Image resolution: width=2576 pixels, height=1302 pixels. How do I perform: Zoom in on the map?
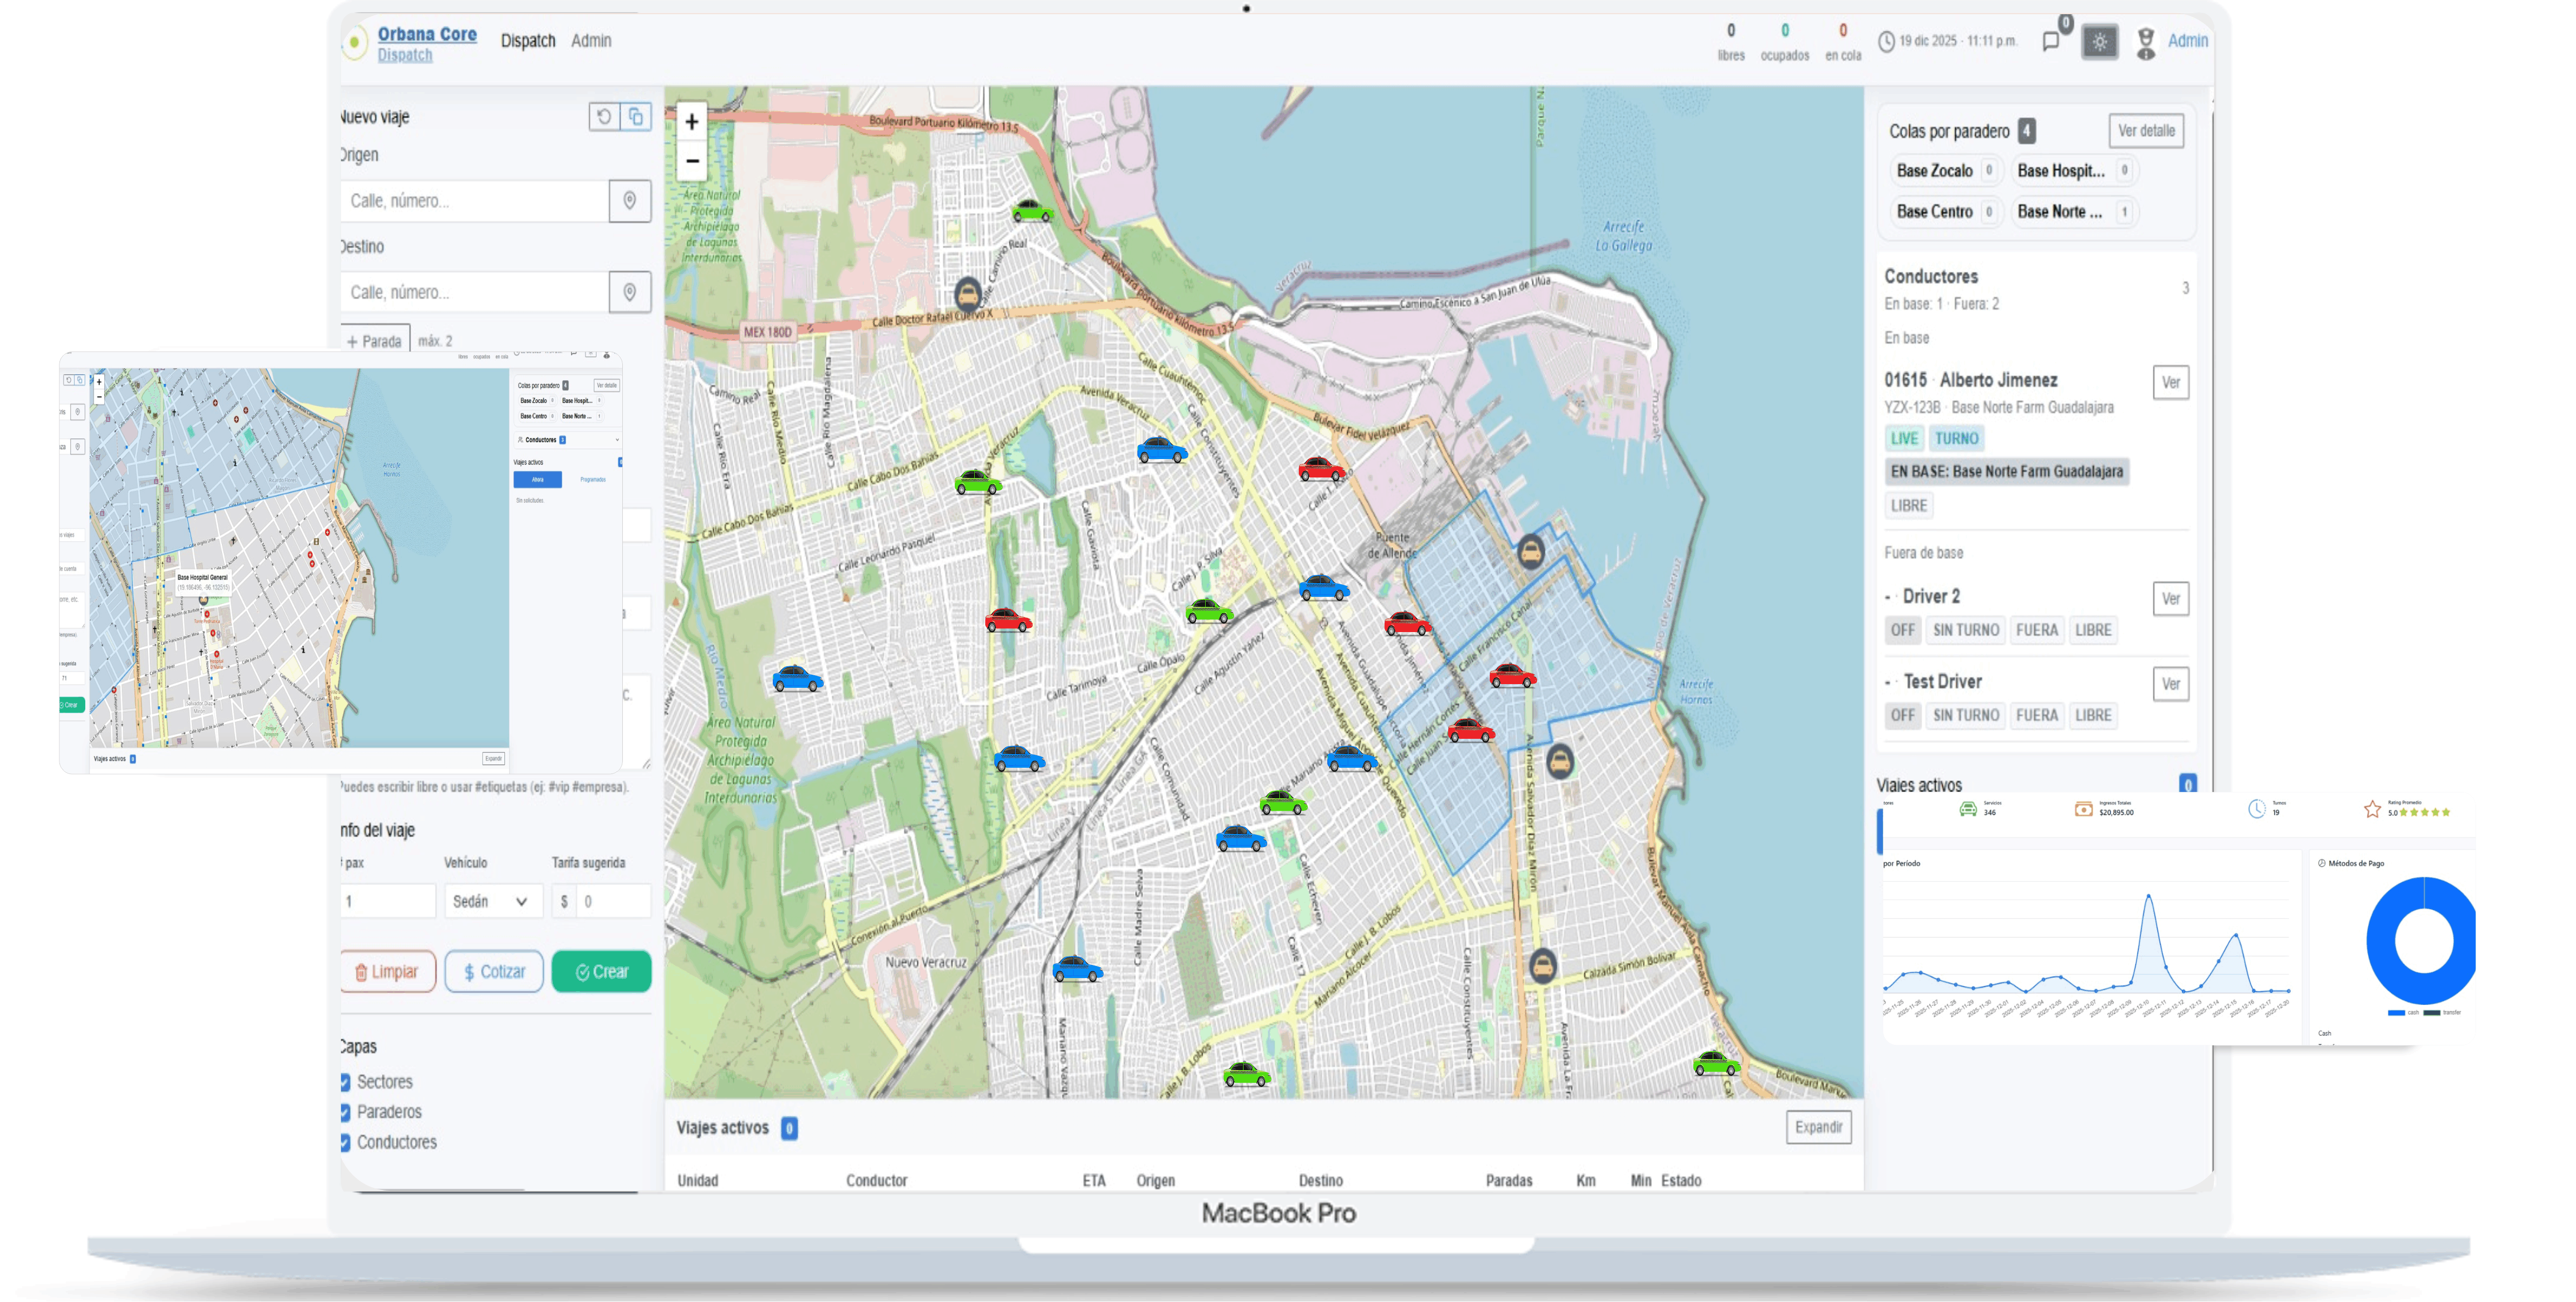[x=691, y=122]
